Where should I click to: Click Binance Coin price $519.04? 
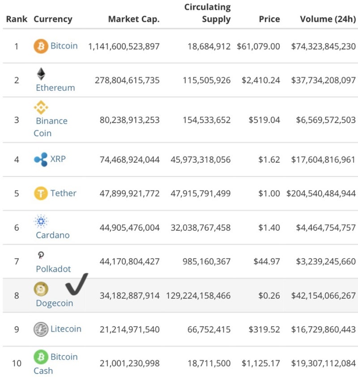264,120
